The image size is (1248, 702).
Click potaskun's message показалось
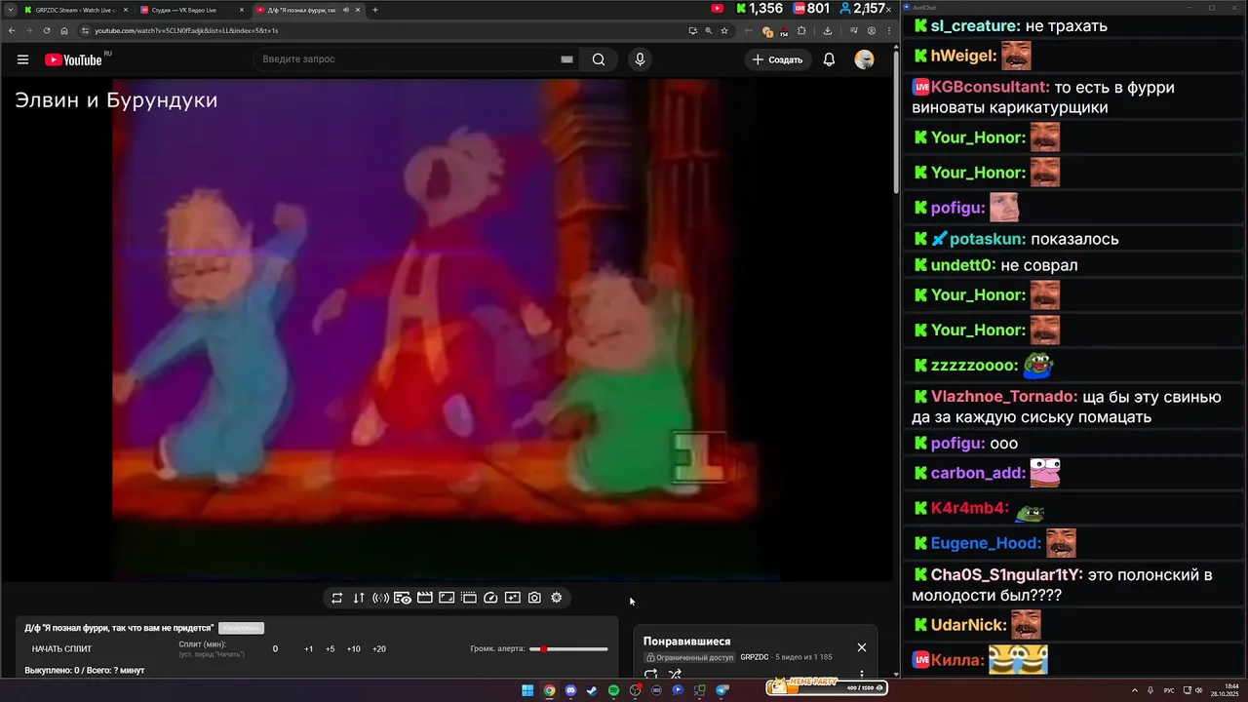1074,239
